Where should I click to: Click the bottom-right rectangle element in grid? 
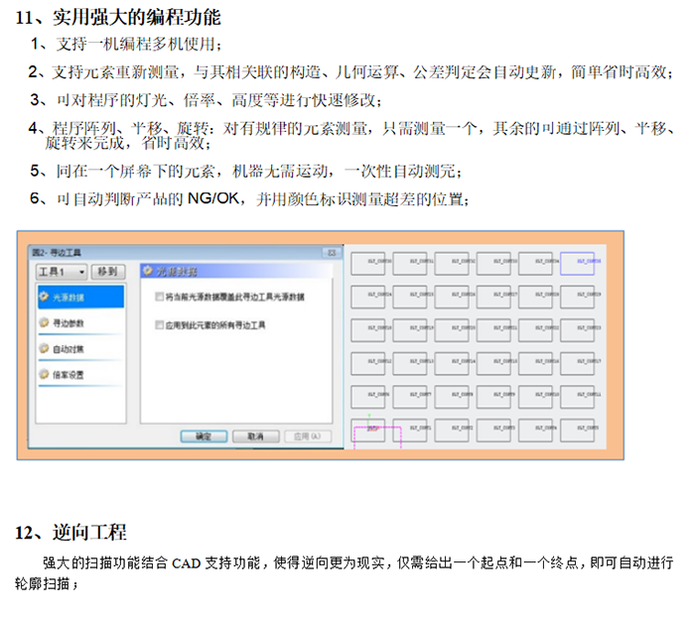pyautogui.click(x=577, y=429)
